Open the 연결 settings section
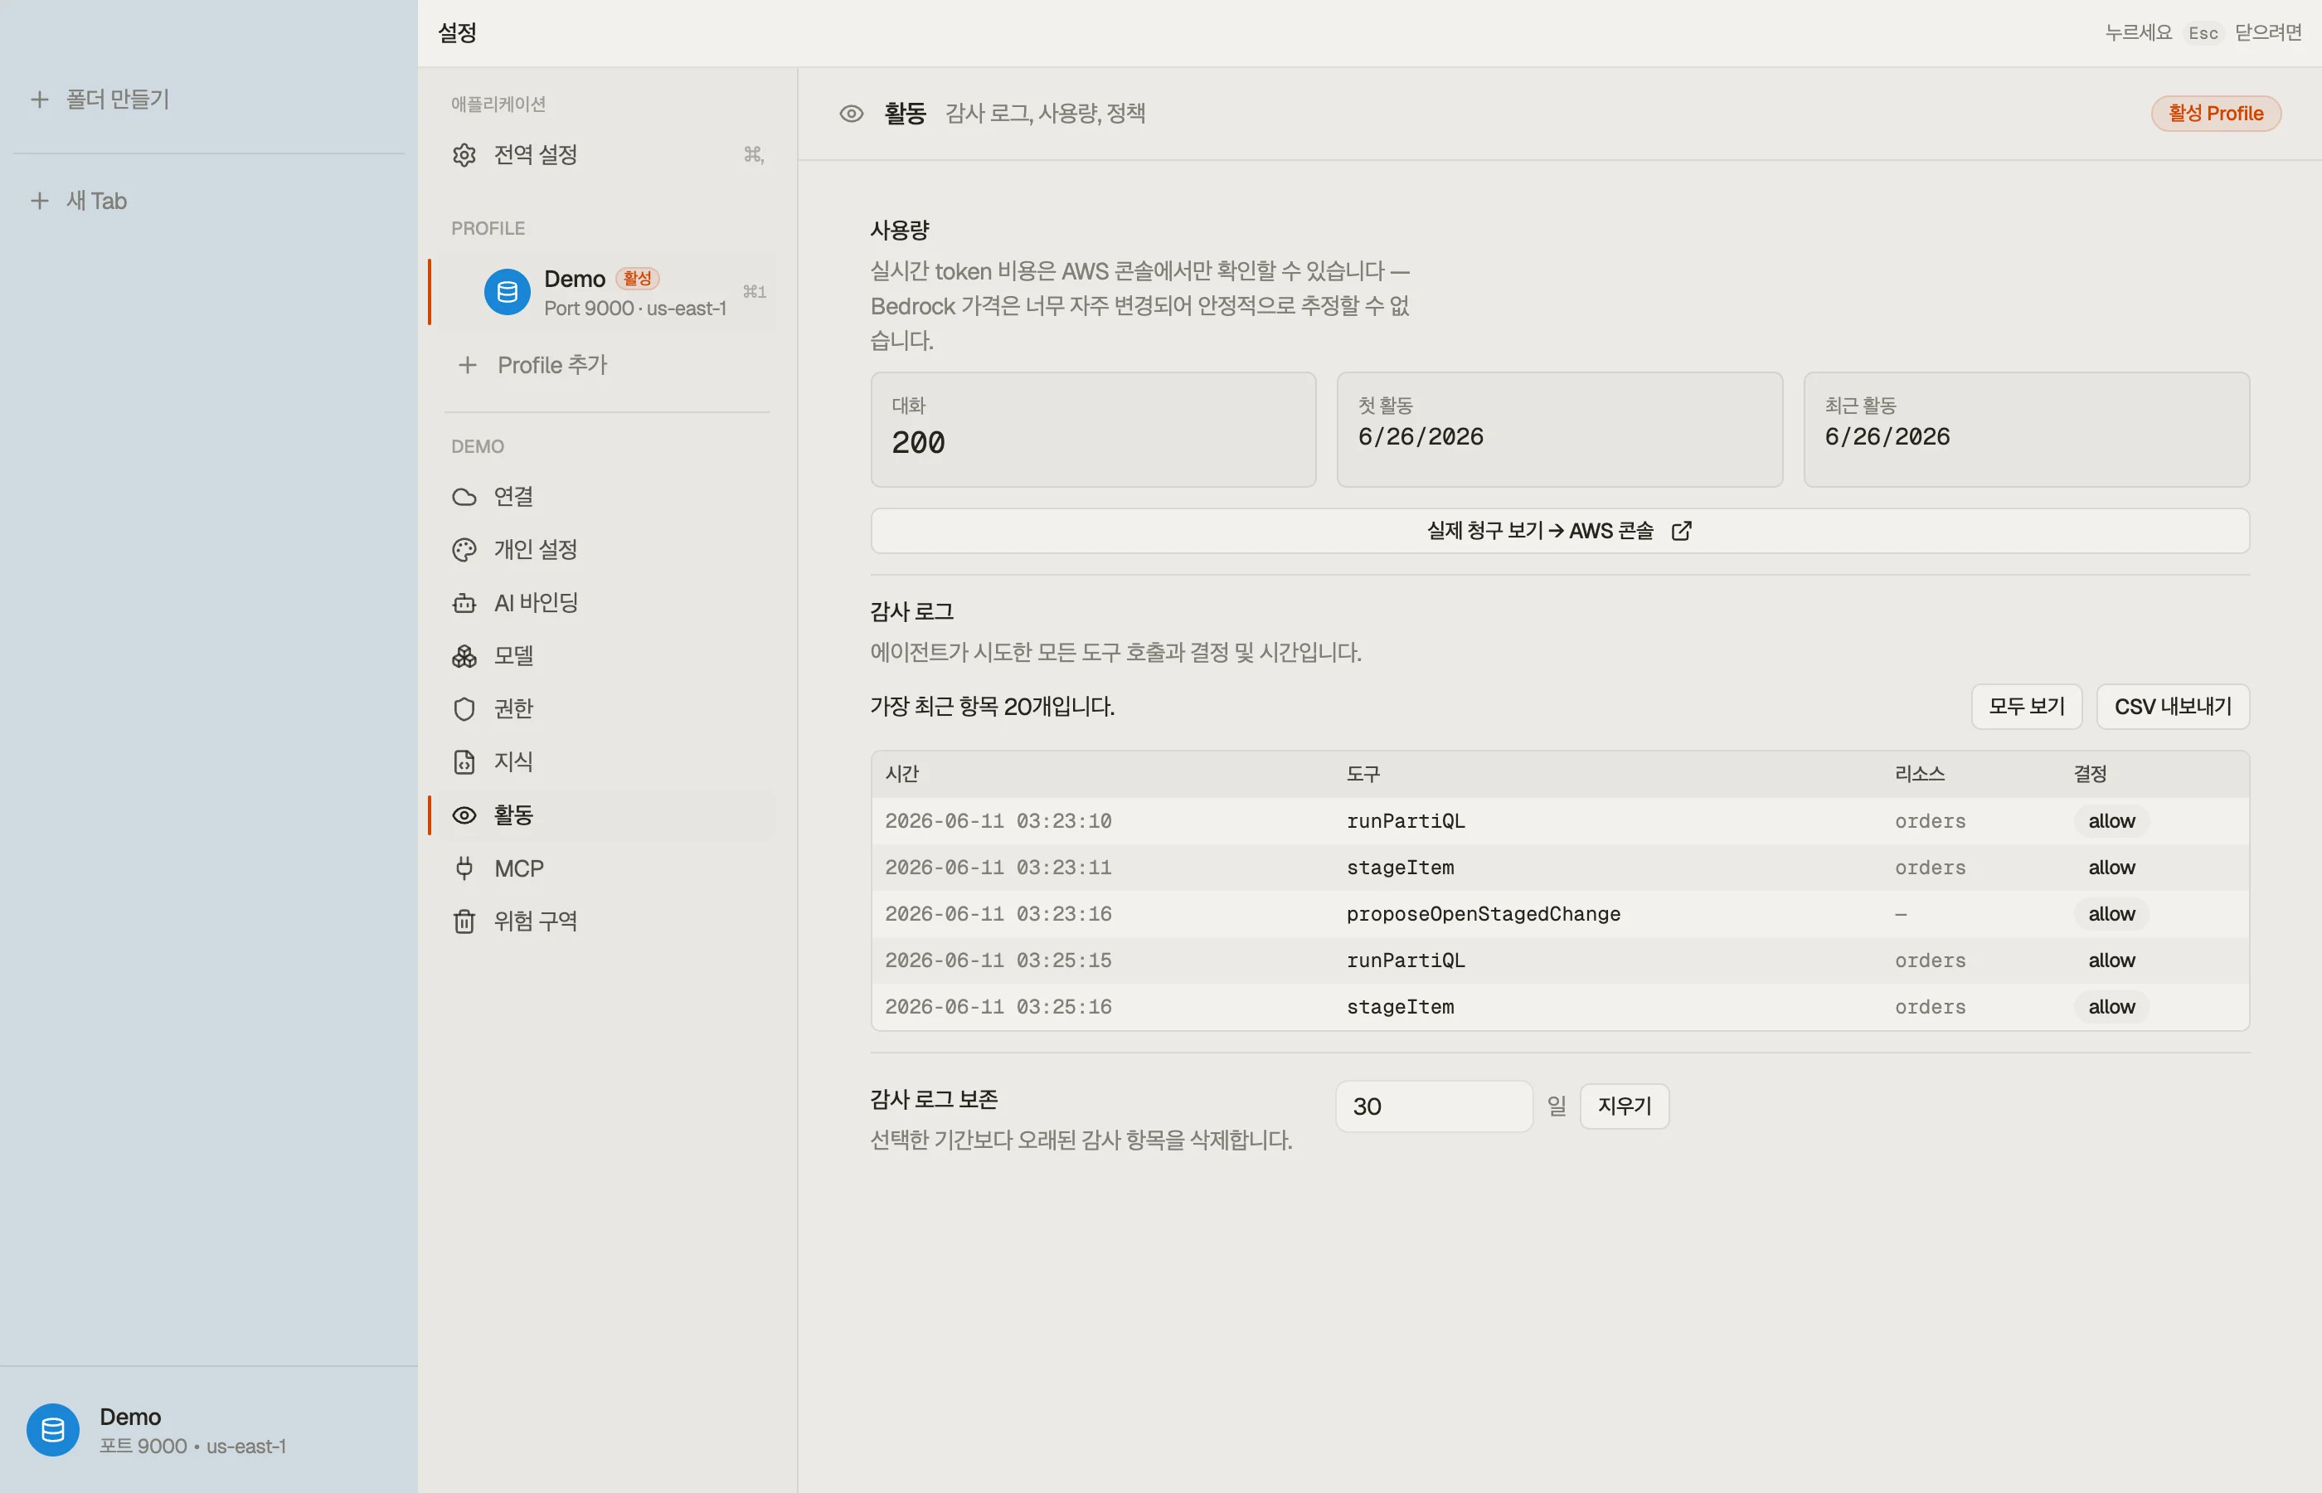 coord(608,498)
